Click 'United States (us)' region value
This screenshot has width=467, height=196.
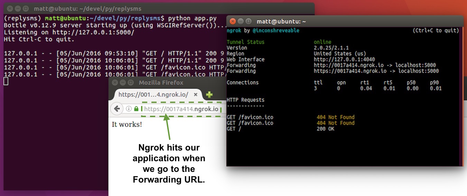click(x=340, y=53)
